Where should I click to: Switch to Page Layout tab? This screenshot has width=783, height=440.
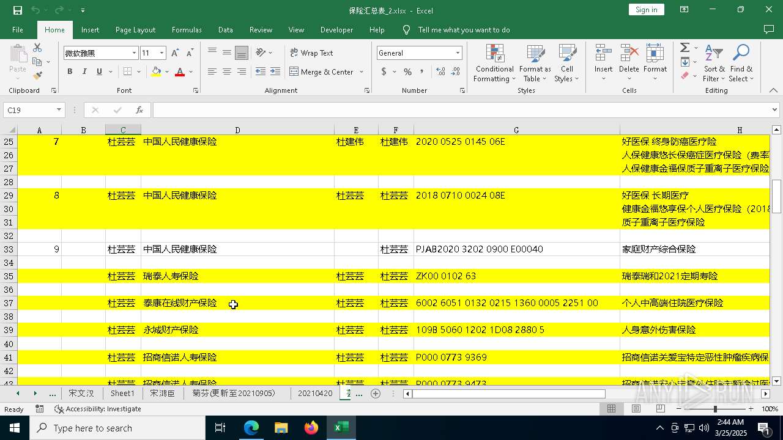click(x=135, y=30)
